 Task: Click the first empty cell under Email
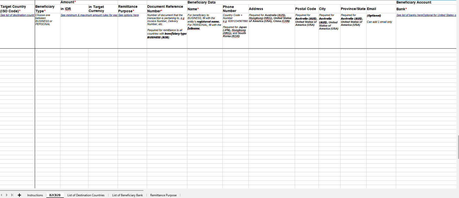(x=381, y=51)
